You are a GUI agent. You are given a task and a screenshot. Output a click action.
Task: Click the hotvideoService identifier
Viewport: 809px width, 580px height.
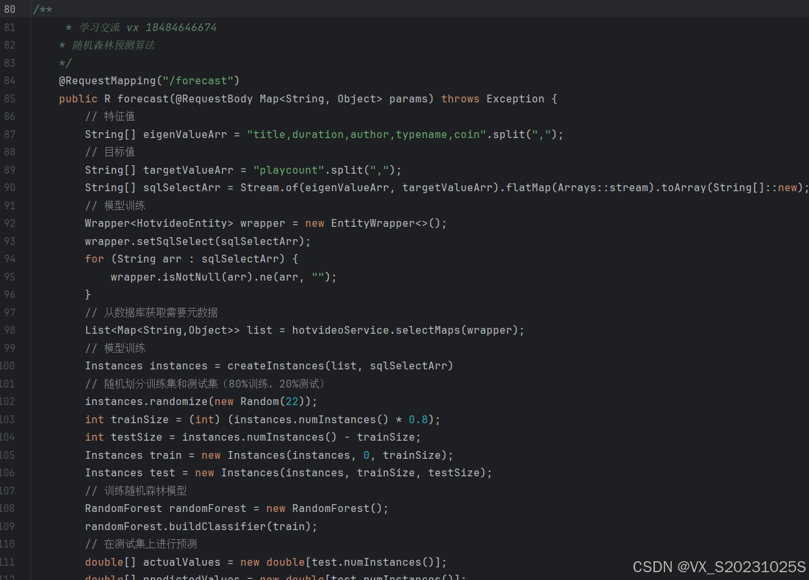[337, 331]
